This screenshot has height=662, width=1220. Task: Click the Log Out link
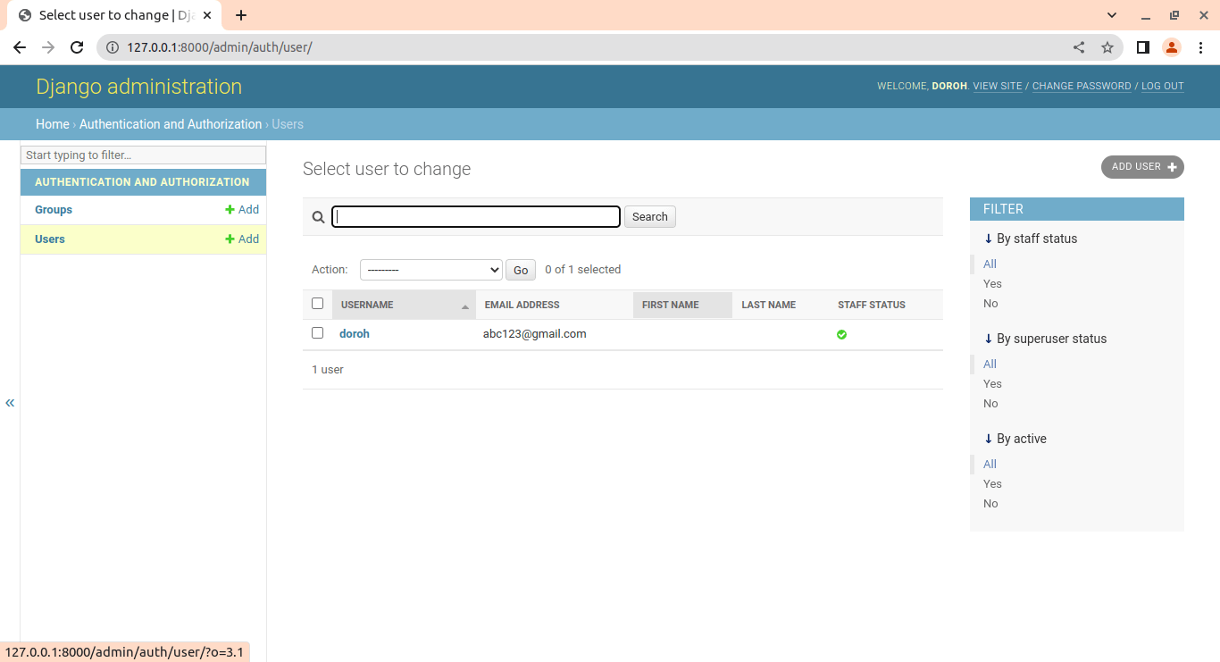click(x=1162, y=87)
